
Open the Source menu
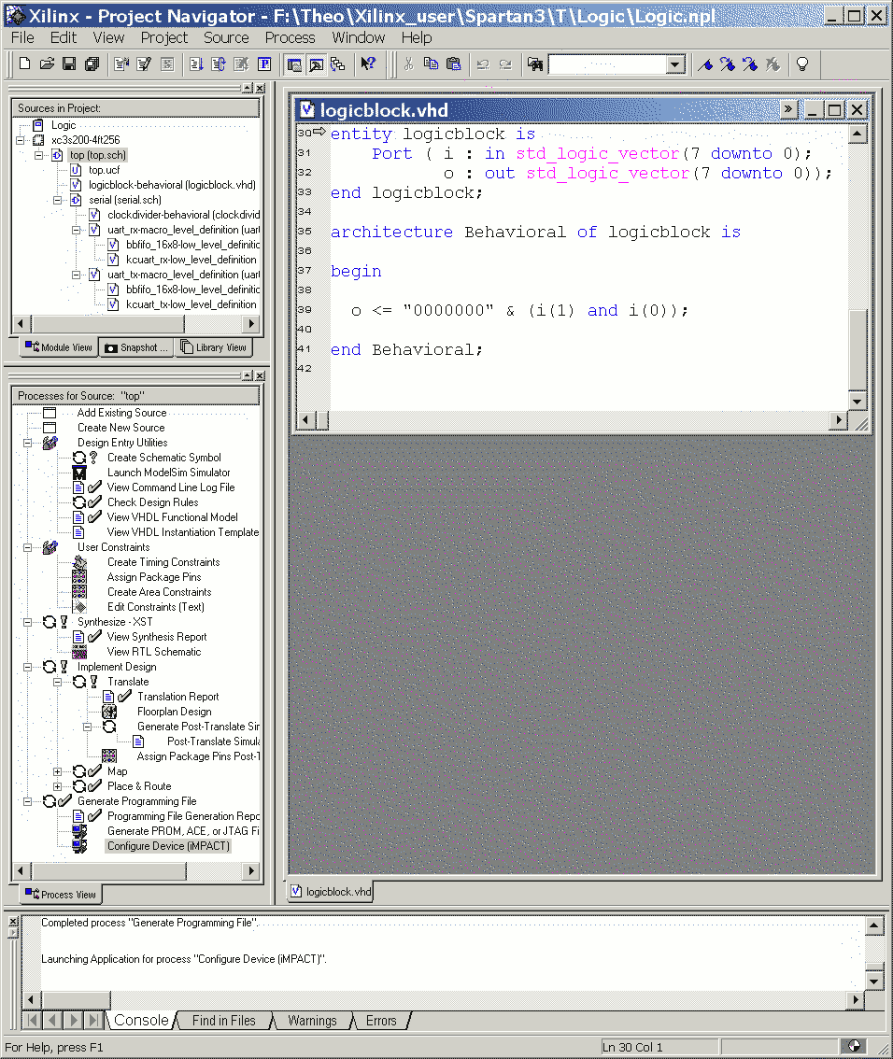click(226, 37)
